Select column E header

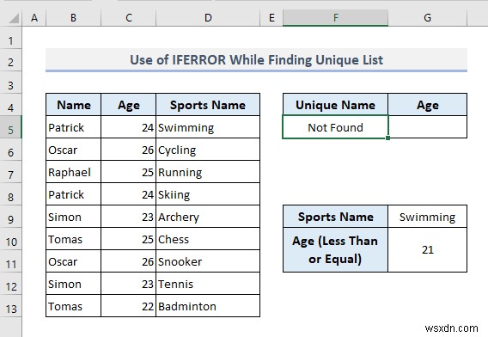click(x=271, y=18)
